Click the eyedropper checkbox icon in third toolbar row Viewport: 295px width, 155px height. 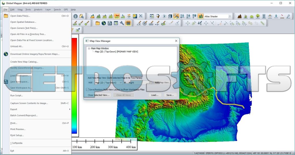pos(78,30)
